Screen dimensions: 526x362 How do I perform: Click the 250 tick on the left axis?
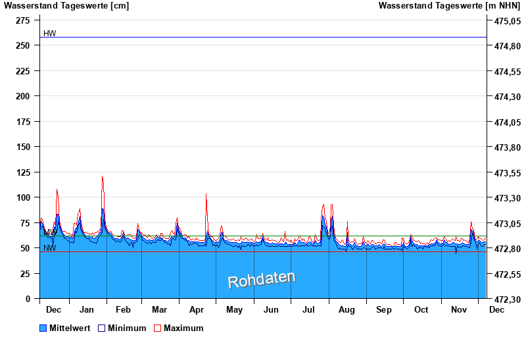[x=23, y=45]
